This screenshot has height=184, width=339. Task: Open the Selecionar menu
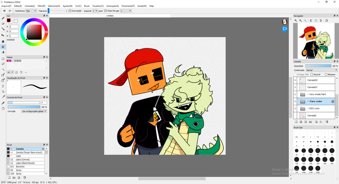[54, 6]
